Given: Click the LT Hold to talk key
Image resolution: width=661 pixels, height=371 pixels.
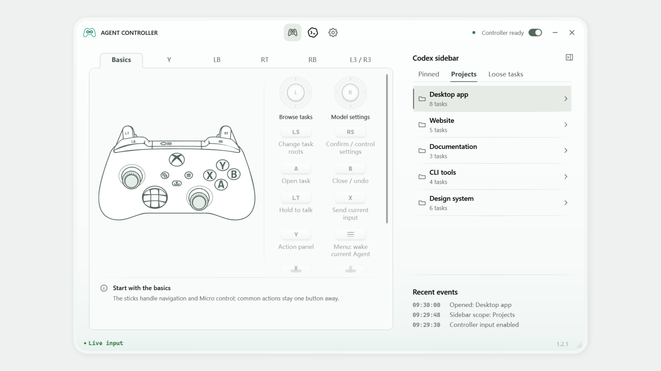Looking at the screenshot, I should pos(296,198).
